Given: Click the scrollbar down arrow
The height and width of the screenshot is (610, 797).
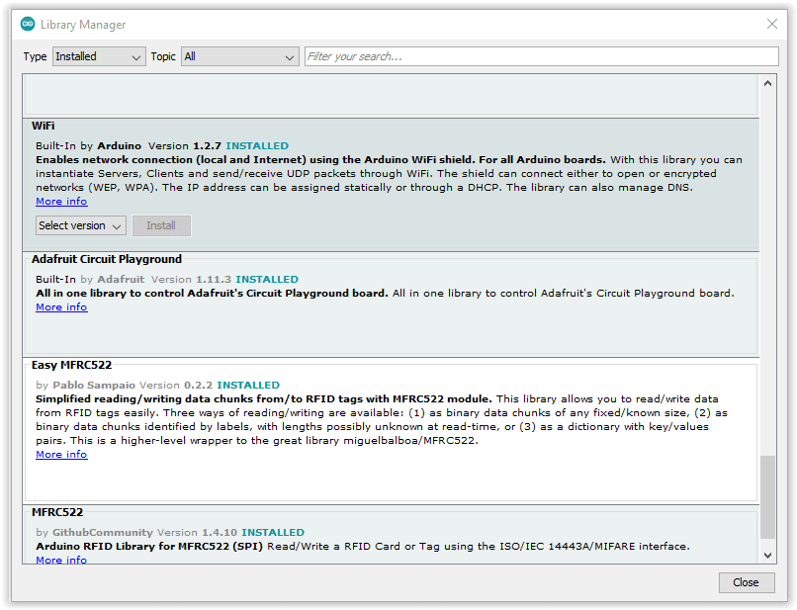Looking at the screenshot, I should pos(767,555).
